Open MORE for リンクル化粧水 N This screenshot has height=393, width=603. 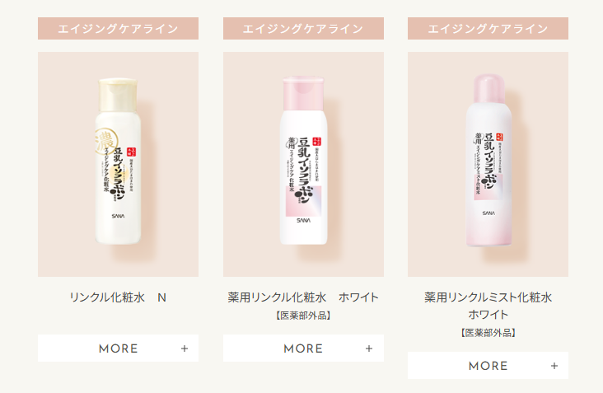118,348
